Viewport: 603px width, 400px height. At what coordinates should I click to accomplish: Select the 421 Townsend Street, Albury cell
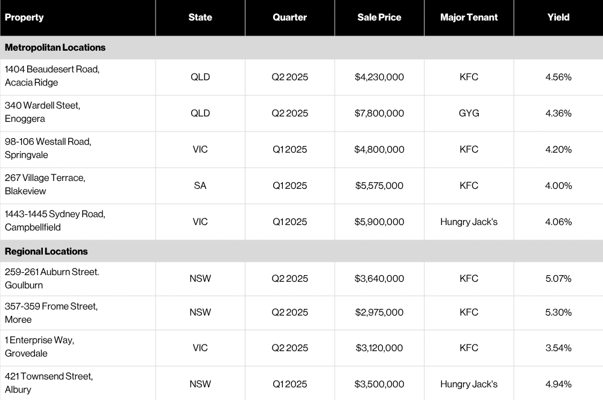[x=49, y=383]
